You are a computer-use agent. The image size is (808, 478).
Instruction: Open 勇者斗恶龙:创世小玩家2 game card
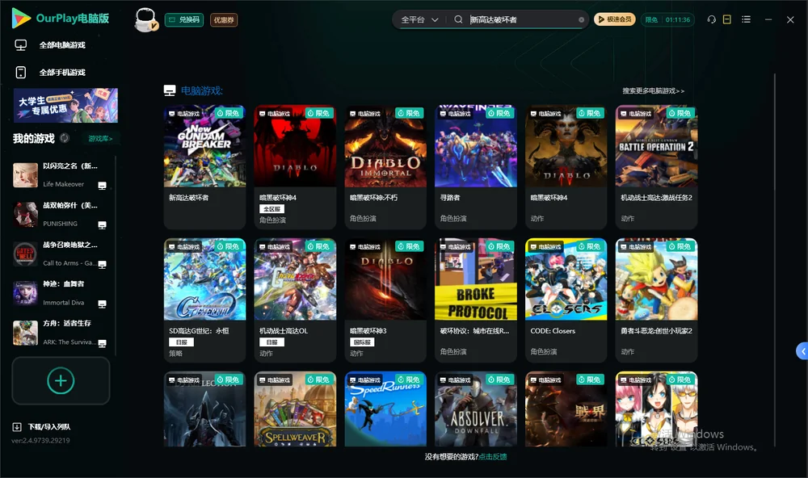pos(656,300)
